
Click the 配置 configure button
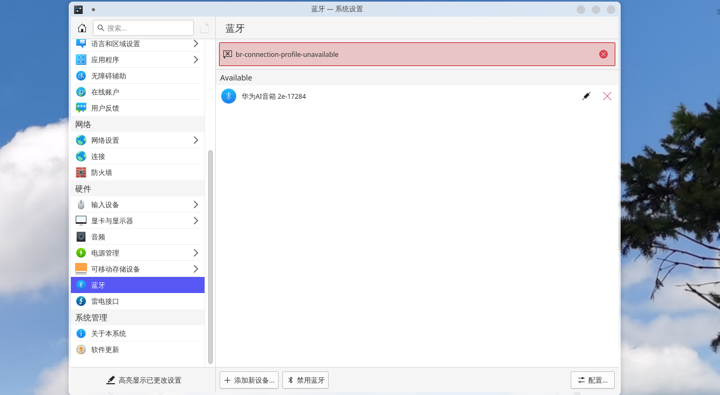click(592, 380)
